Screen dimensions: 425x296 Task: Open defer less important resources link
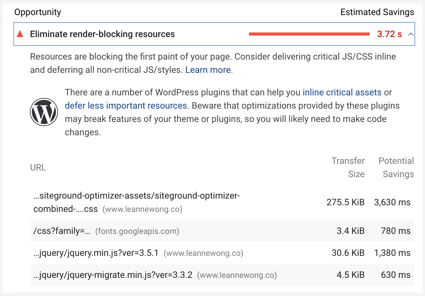pyautogui.click(x=125, y=105)
